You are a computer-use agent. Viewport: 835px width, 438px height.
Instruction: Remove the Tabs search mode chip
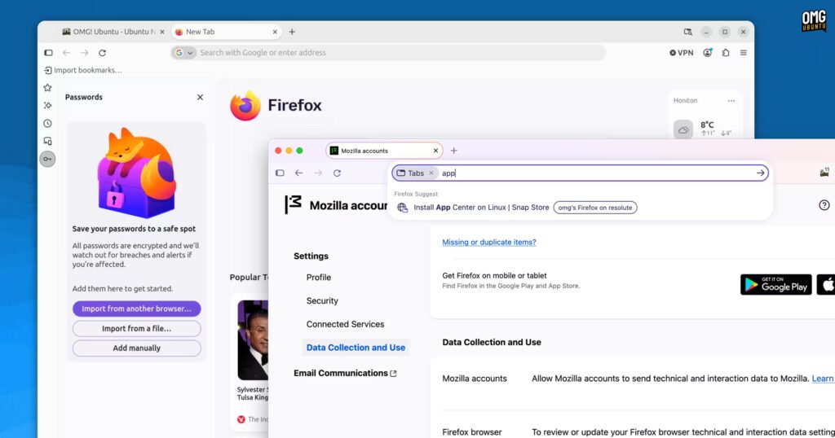[431, 173]
